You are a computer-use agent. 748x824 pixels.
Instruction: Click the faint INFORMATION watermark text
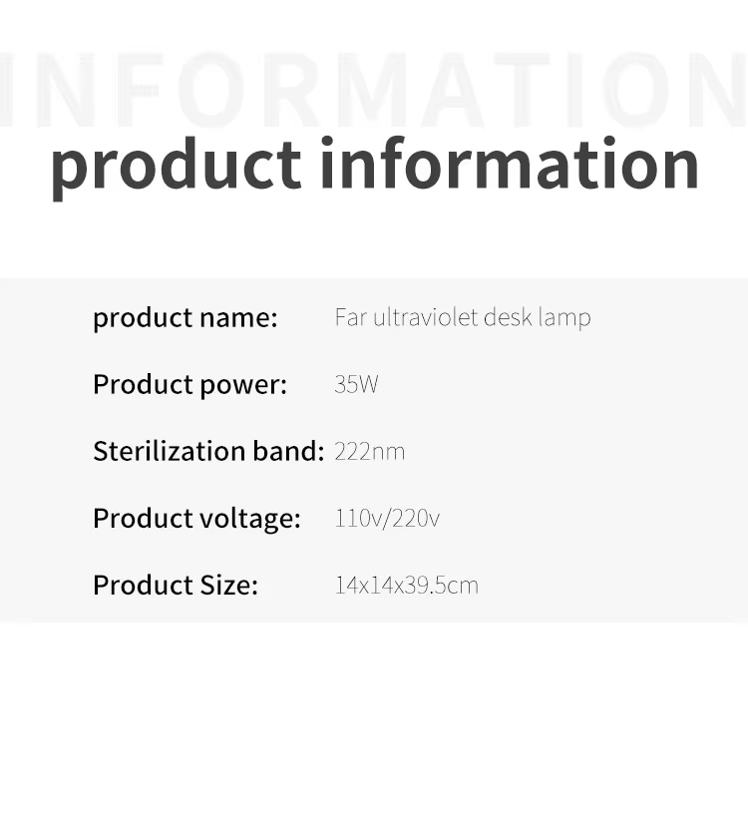(374, 90)
